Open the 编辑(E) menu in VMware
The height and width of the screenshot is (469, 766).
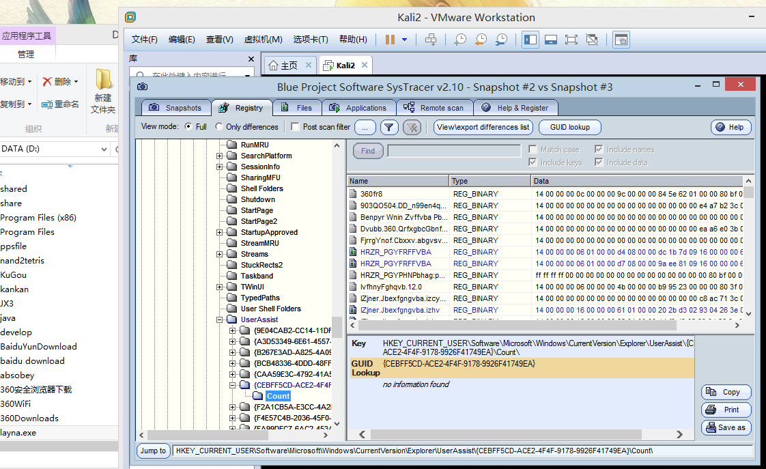(x=182, y=40)
